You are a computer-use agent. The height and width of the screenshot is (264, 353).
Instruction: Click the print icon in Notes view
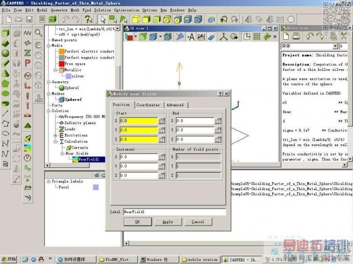point(296,36)
